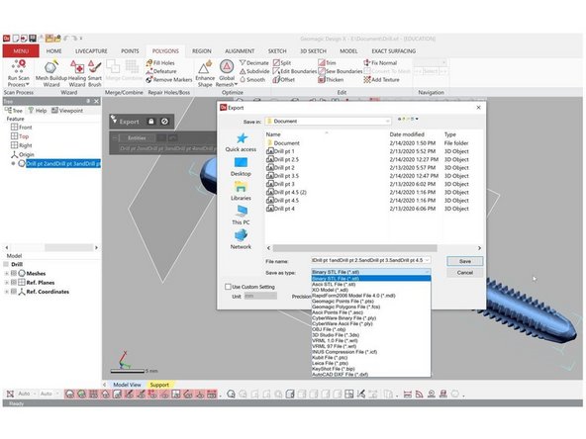Click Cancel button in Export dialog
Image resolution: width=586 pixels, height=439 pixels.
pyautogui.click(x=465, y=273)
